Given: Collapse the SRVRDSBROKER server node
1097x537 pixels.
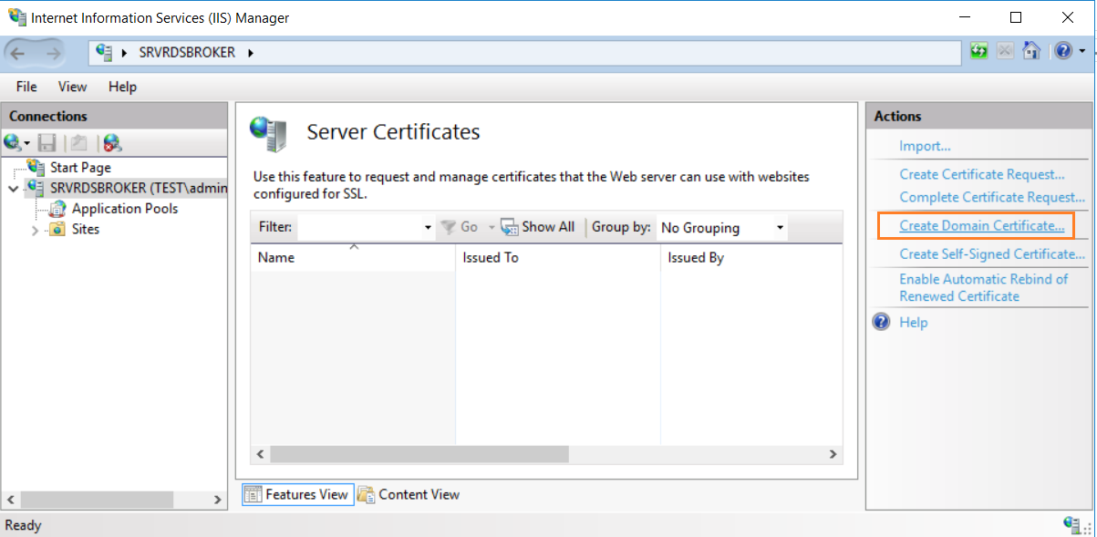Looking at the screenshot, I should 13,189.
